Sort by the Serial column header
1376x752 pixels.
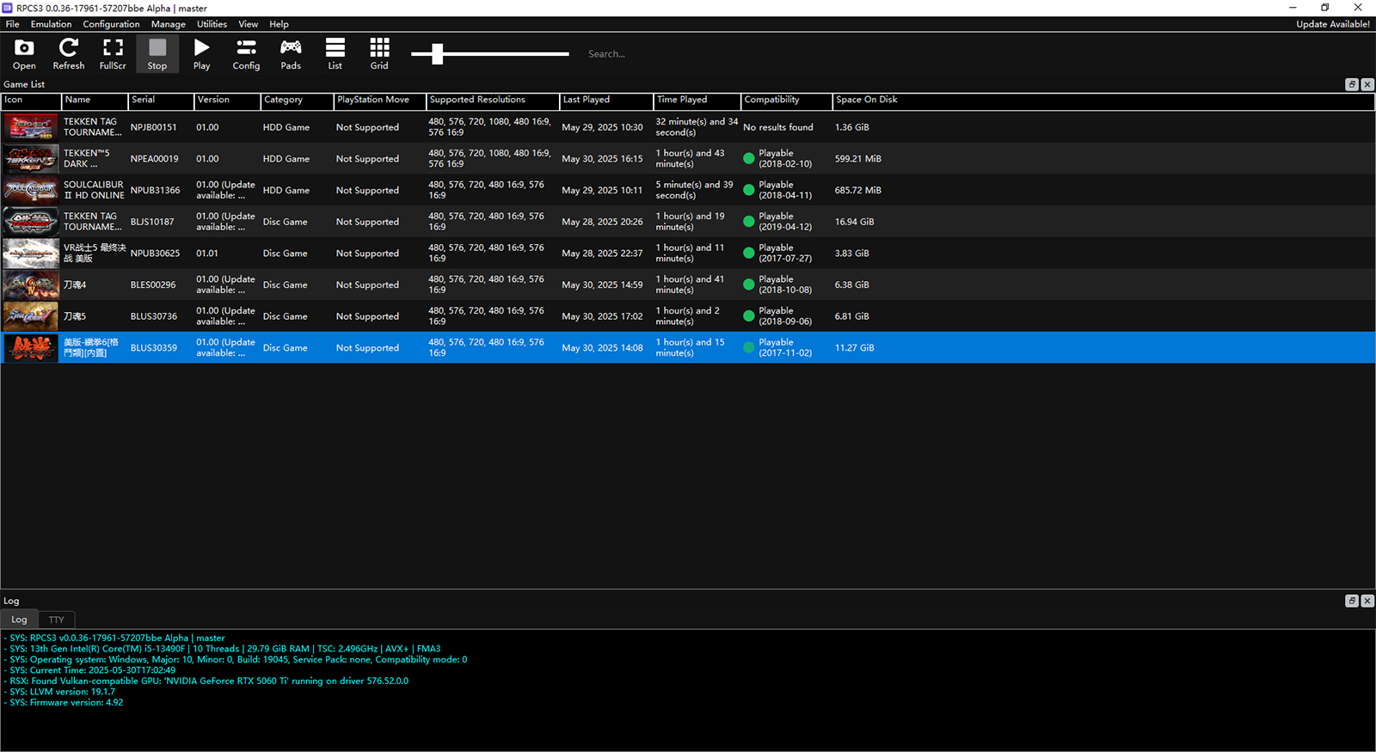pos(161,101)
